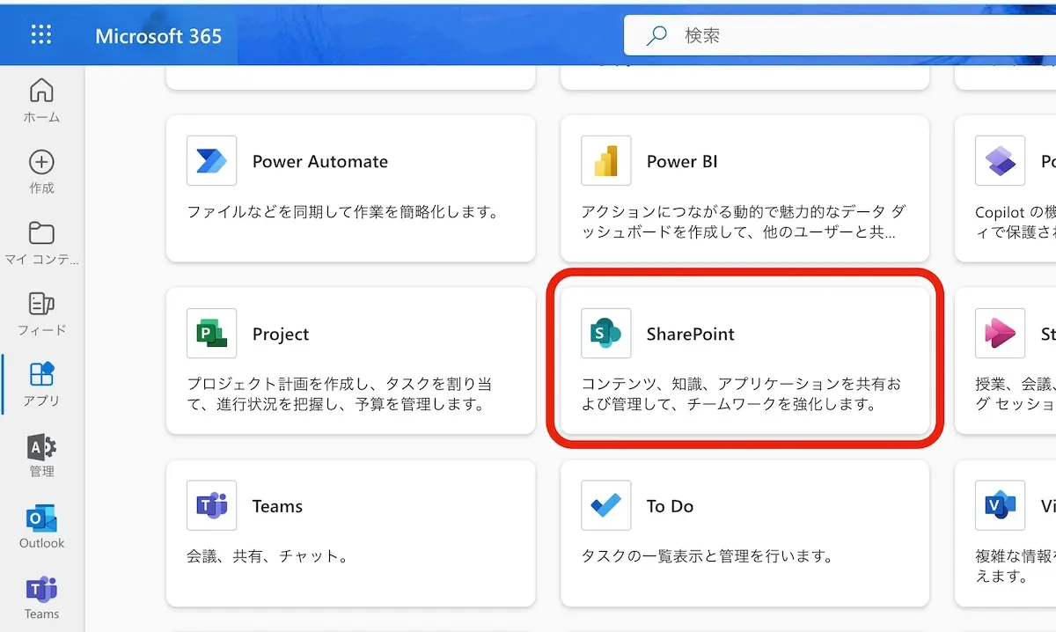
Task: Select アプリ in the left navigation
Action: pyautogui.click(x=41, y=384)
